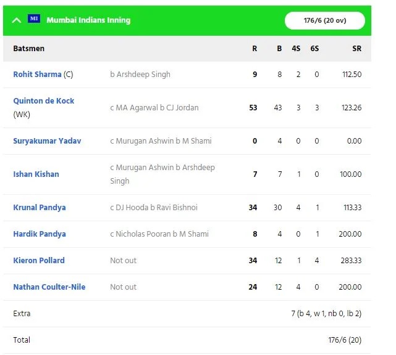Image resolution: width=396 pixels, height=355 pixels.
Task: Select the Hardik Pandya name link
Action: [39, 234]
